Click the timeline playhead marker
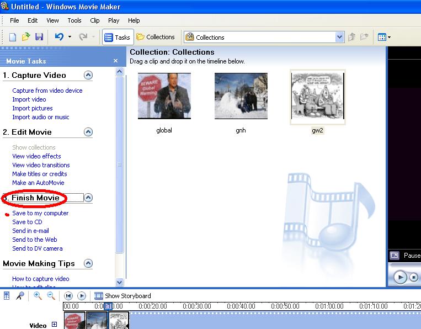 (108, 306)
